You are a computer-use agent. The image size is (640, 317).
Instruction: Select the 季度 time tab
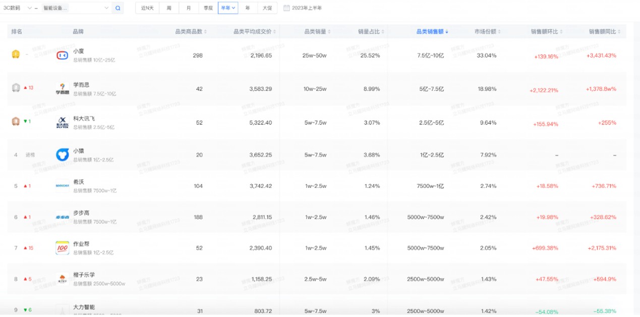208,8
